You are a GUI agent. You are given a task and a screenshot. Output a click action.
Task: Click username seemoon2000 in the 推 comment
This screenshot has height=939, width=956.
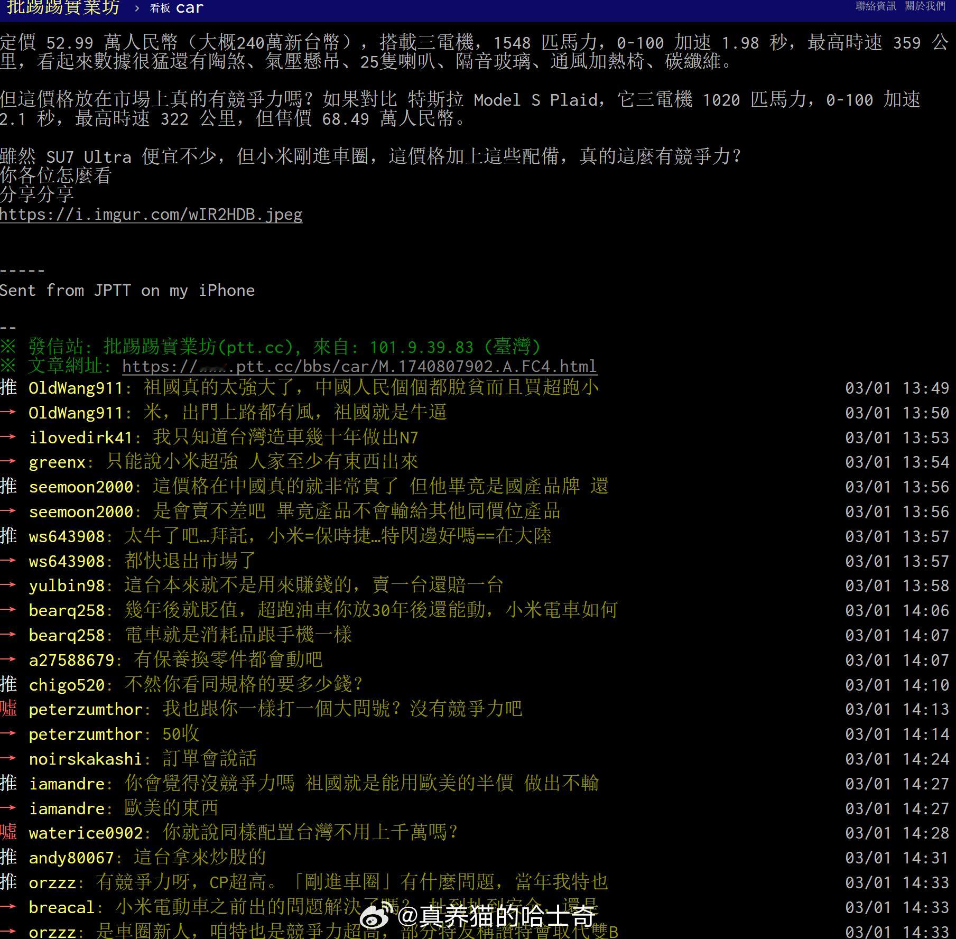(81, 487)
